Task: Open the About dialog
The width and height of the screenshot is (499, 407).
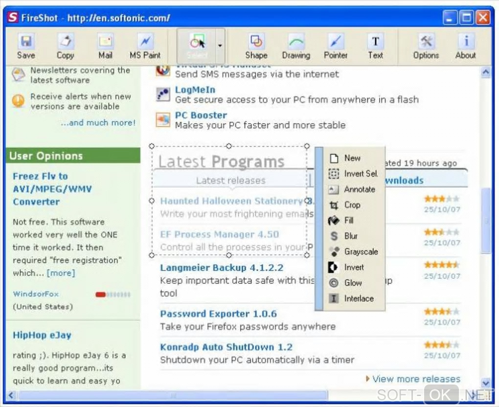Action: click(466, 46)
